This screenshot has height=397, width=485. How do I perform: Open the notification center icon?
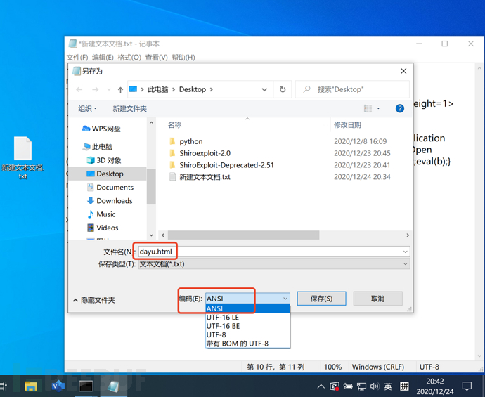[x=467, y=386]
